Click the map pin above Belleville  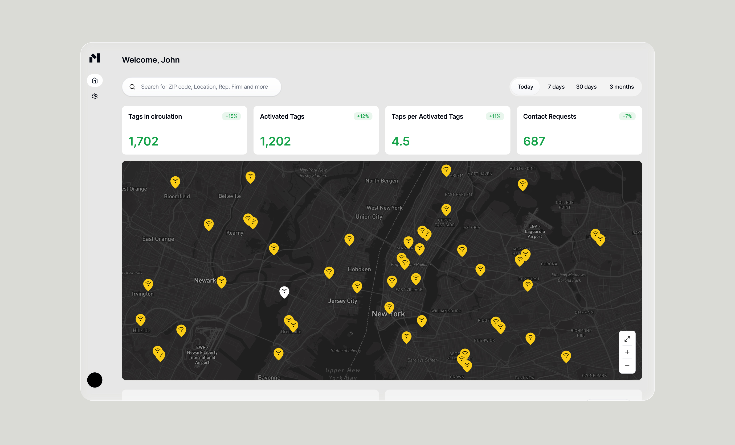[x=250, y=177]
